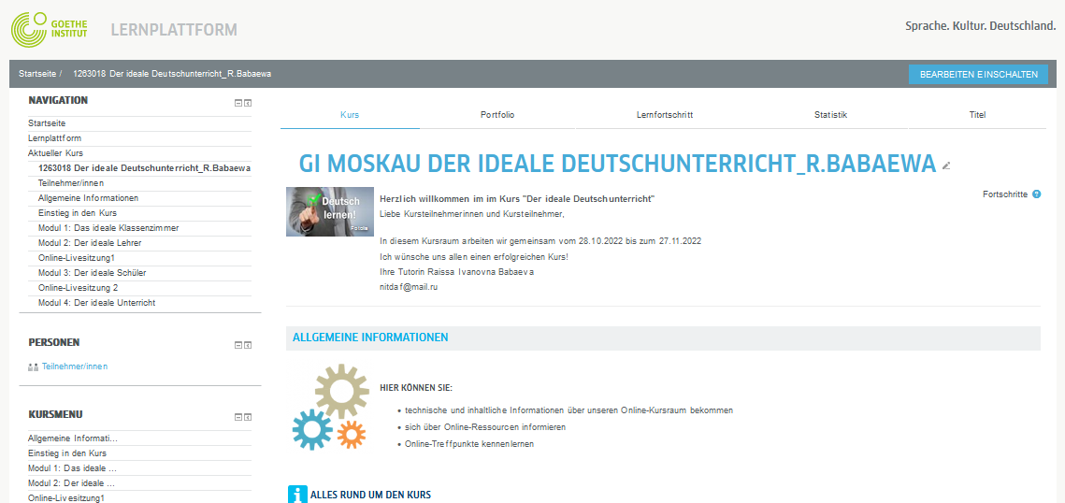
Task: Open Modul 1: Das ideale Klassenzimmer in Navigation
Action: (108, 228)
